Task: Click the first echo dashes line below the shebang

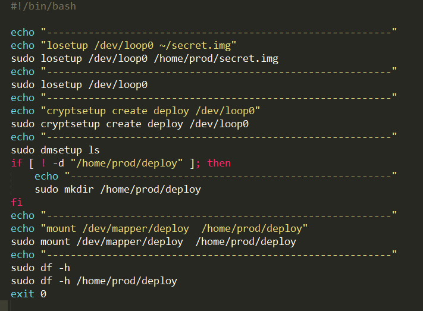Action: [204, 32]
